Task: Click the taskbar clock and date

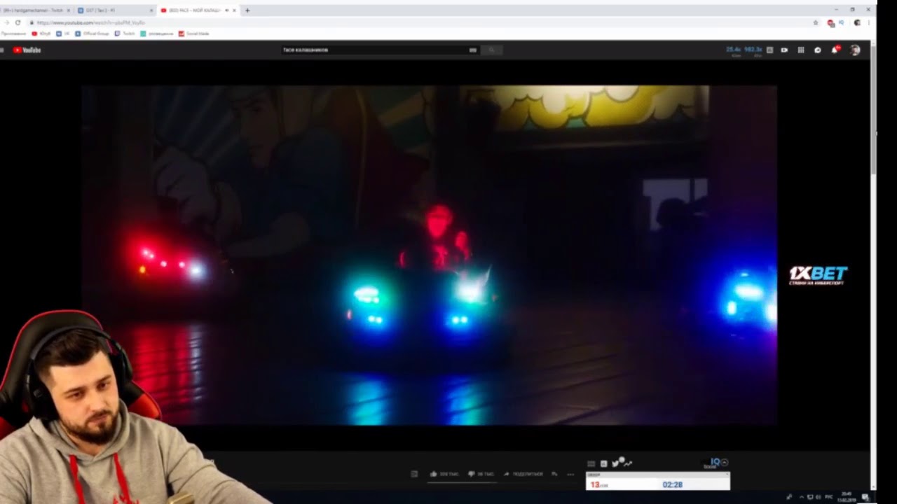Action: pyautogui.click(x=846, y=497)
